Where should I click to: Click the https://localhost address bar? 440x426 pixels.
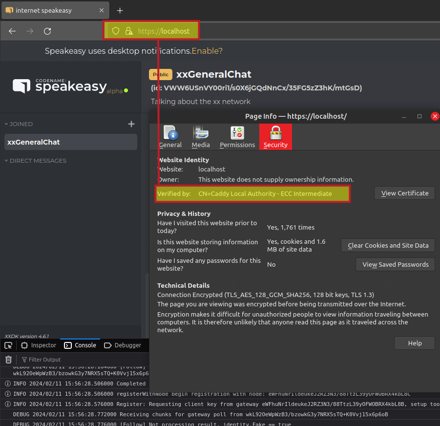[164, 31]
